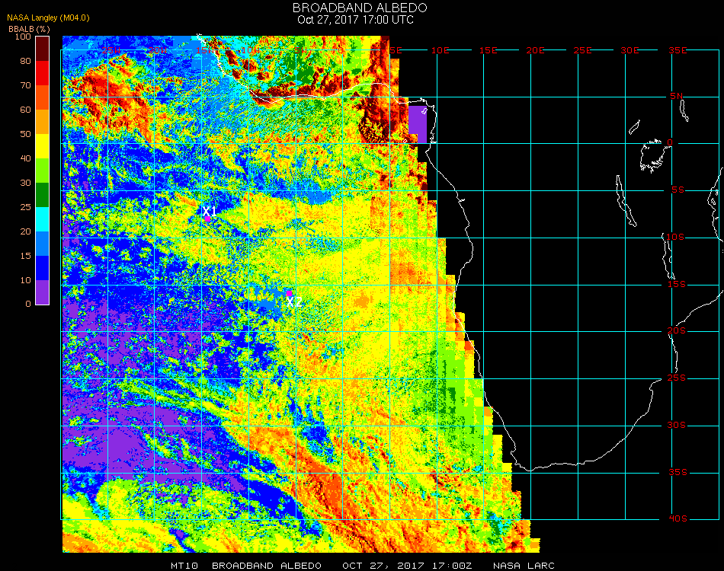The width and height of the screenshot is (724, 571).
Task: Select the cyan 20-25 legend swatch
Action: pyautogui.click(x=43, y=219)
